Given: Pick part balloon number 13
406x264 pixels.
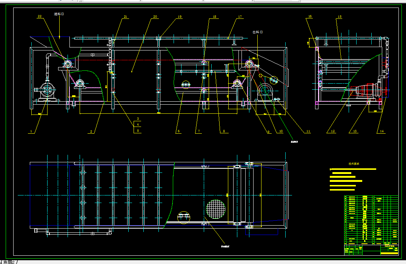Looking at the screenshot, I should [355, 131].
